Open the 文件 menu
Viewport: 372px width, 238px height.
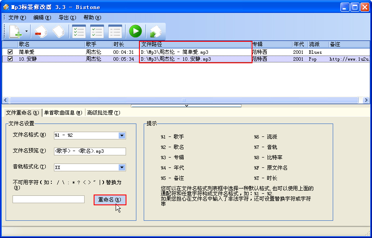[17, 18]
